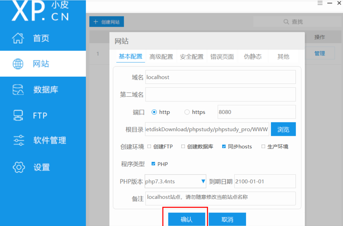Confirm with the 确认 button
The height and width of the screenshot is (226, 343).
186,219
